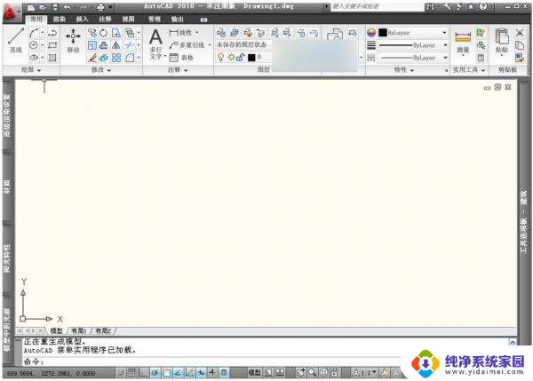This screenshot has width=533, height=381.
Task: Switch to the Manage (管理) ribbon tab
Action: [154, 19]
